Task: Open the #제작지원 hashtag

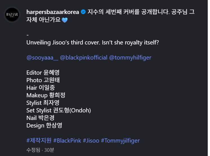Action: [x=38, y=140]
